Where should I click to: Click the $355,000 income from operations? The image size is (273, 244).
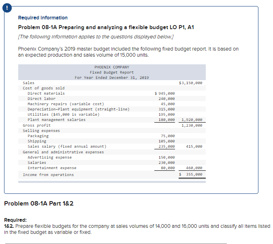pyautogui.click(x=191, y=174)
